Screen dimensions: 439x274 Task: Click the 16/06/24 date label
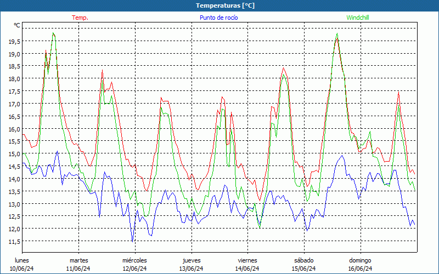pos(361,269)
